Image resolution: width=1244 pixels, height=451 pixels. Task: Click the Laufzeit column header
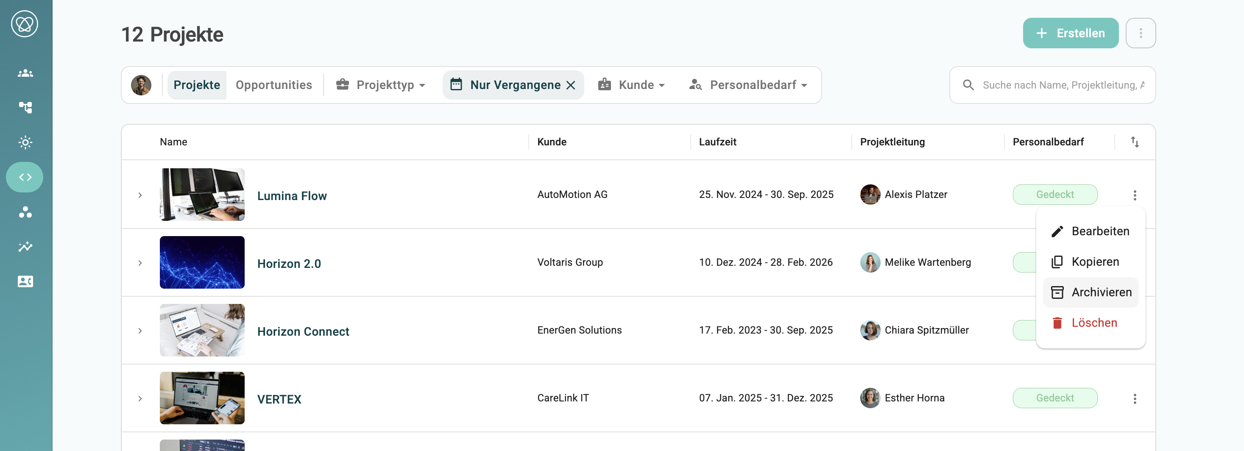(717, 142)
